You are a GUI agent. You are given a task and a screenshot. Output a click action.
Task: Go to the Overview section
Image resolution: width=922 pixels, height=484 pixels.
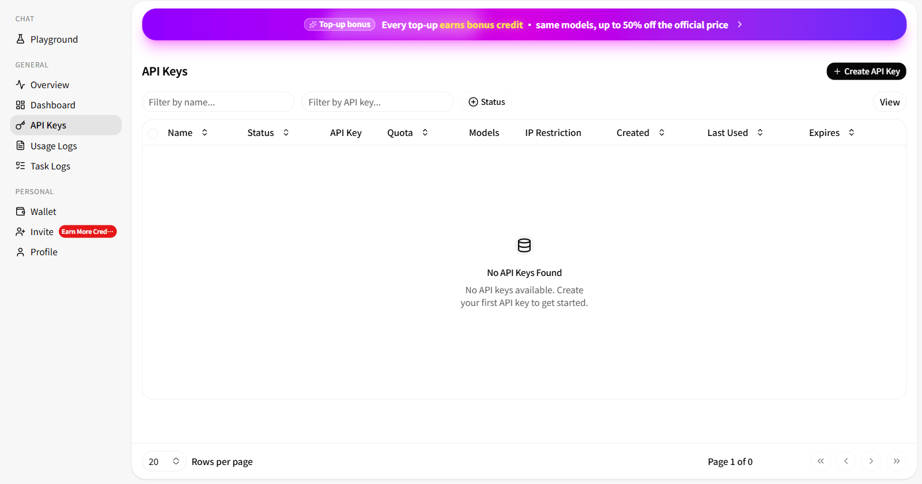[x=66, y=85]
